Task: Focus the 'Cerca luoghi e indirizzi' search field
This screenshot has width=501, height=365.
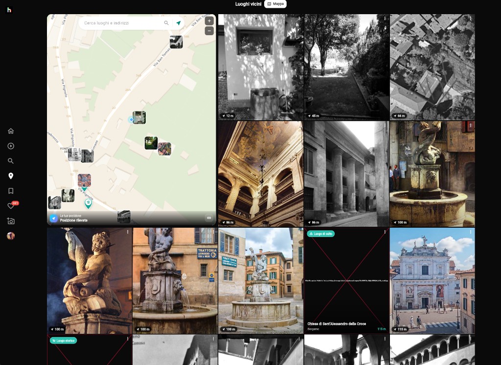Action: (123, 23)
